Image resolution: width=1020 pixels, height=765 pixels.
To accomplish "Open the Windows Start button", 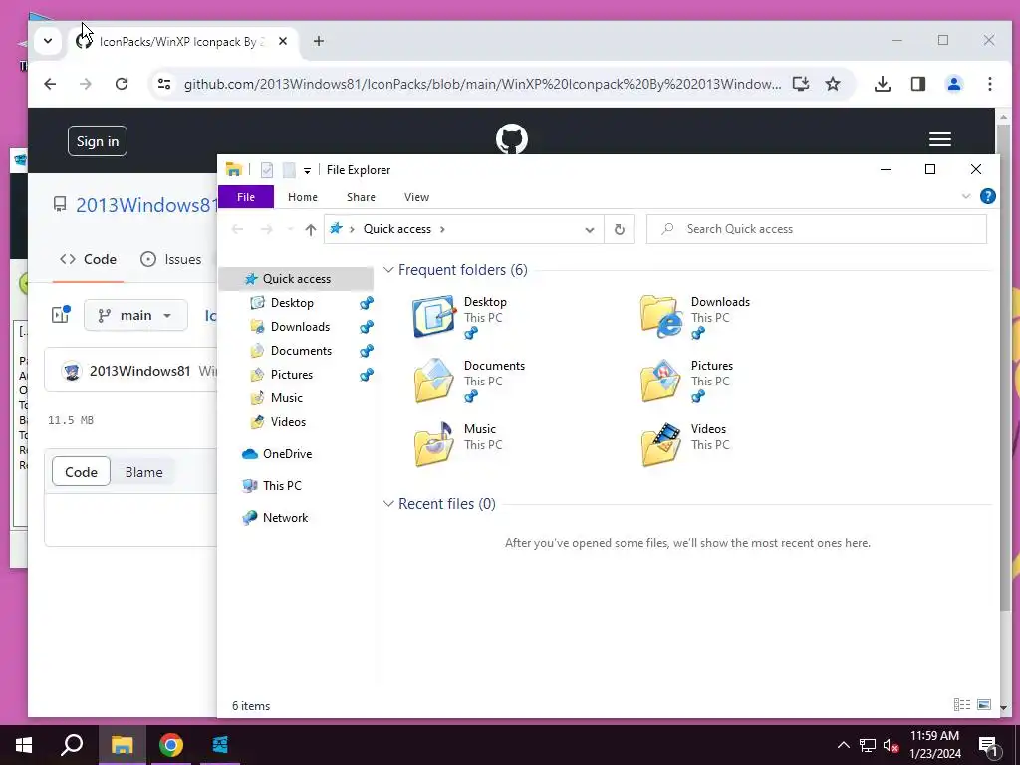I will pos(24,745).
